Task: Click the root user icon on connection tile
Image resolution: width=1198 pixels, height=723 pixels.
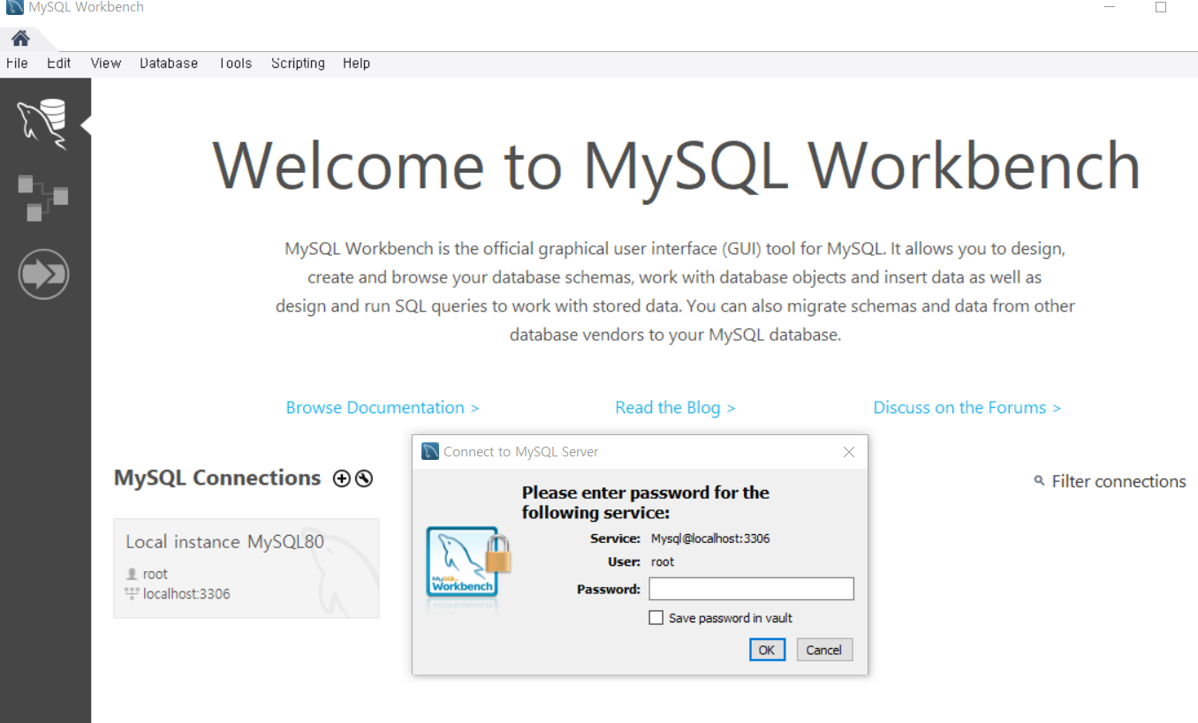Action: (x=133, y=574)
